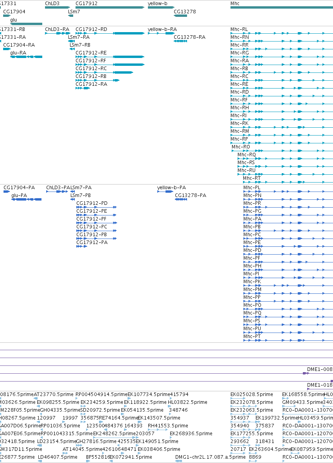
Task: Select EST EK177255.5prime
Action: [x=252, y=434]
